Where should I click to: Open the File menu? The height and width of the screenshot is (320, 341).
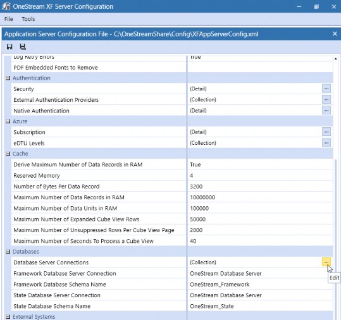(x=8, y=19)
